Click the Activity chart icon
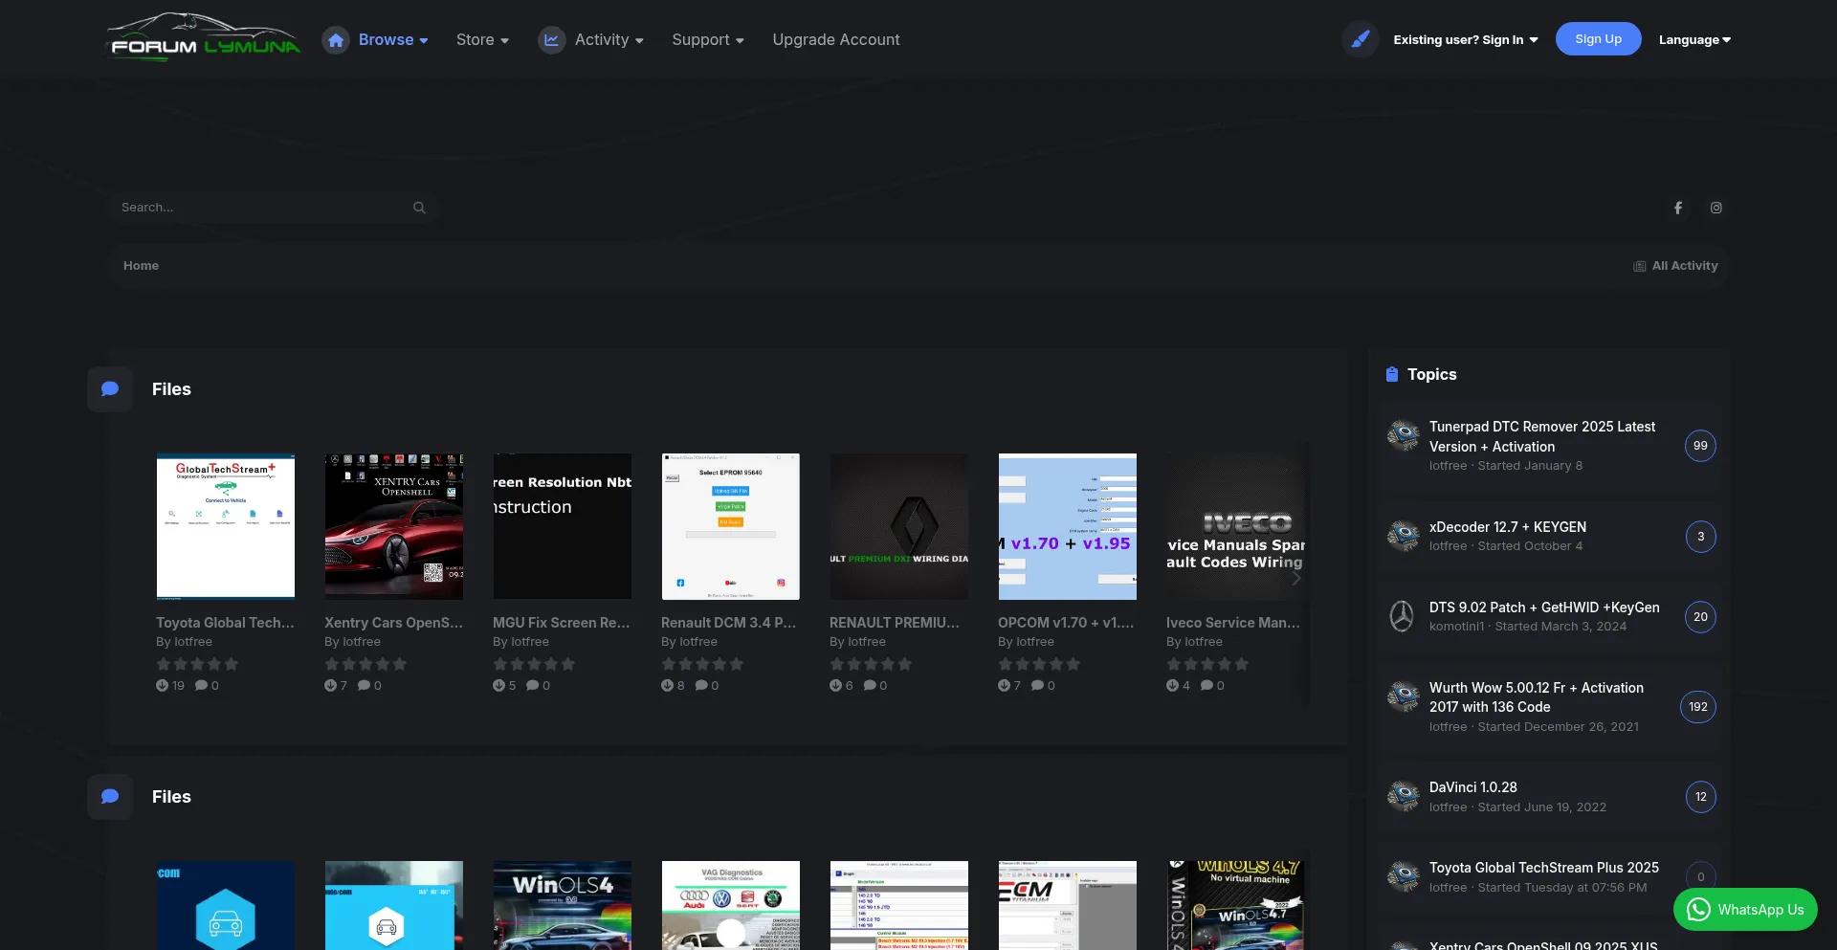1837x950 pixels. [551, 40]
